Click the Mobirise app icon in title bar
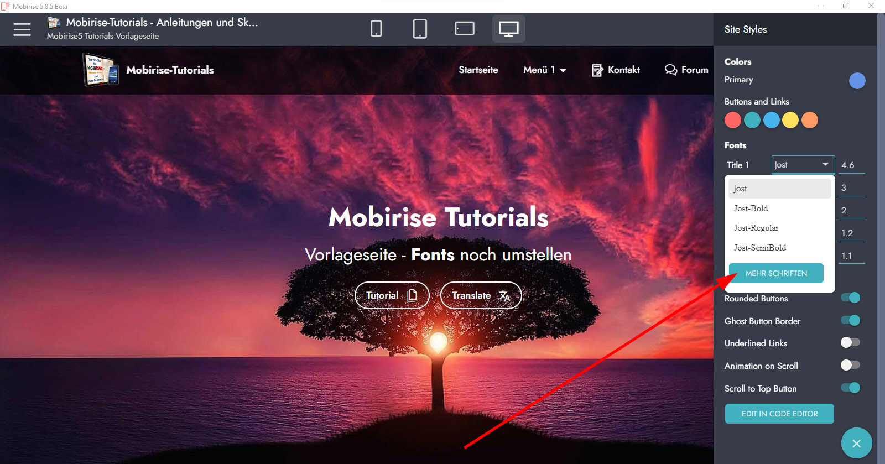Screen dimensions: 885x464 [5, 6]
